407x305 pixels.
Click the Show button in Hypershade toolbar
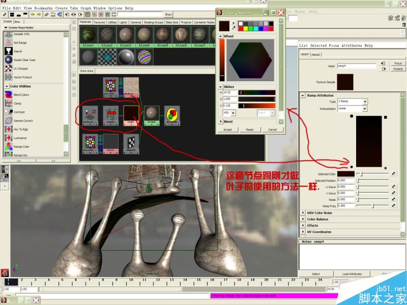coord(168,15)
